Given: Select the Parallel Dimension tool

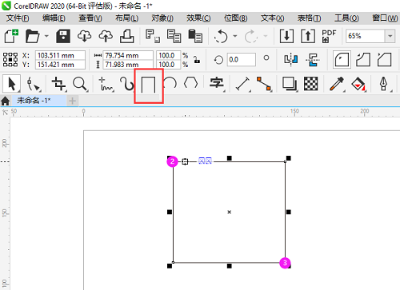Looking at the screenshot, I should click(242, 84).
